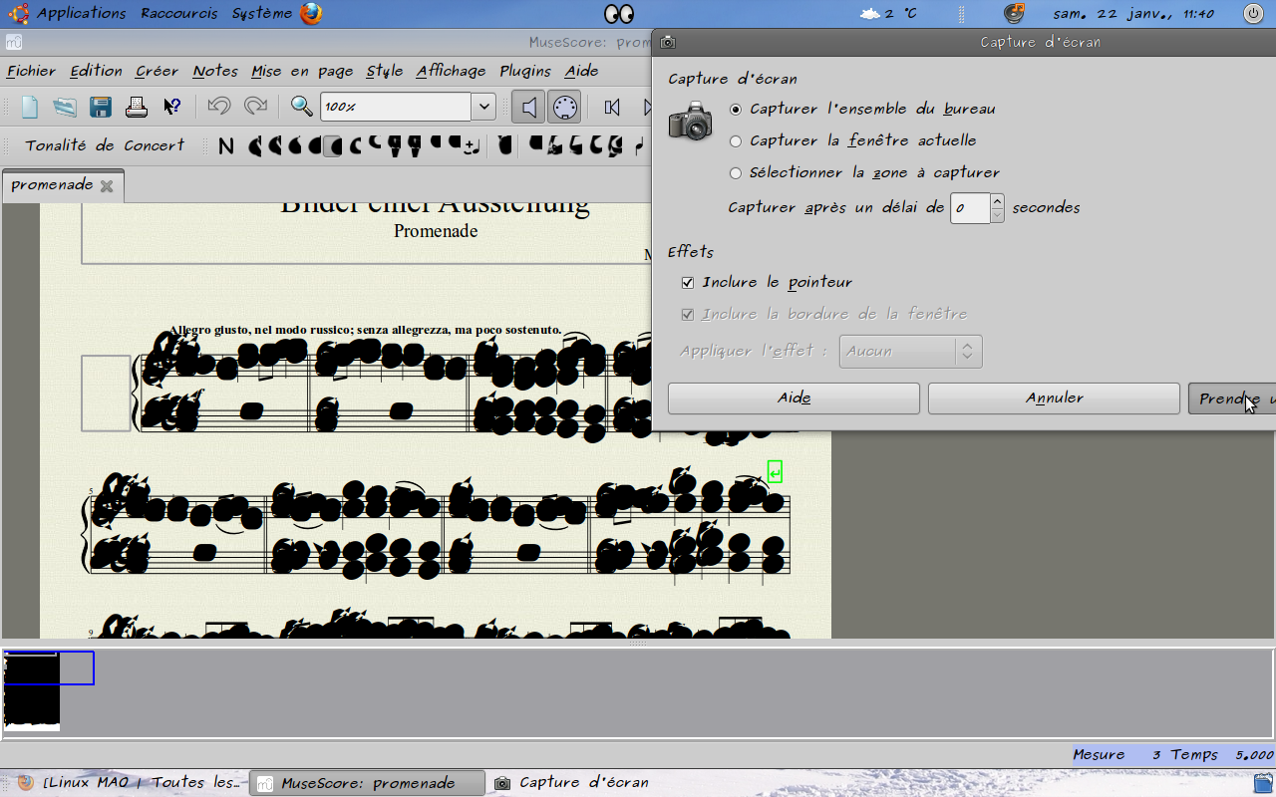Screen dimensions: 1276x797
Task: Toggle the MIDI input button
Action: tap(564, 107)
